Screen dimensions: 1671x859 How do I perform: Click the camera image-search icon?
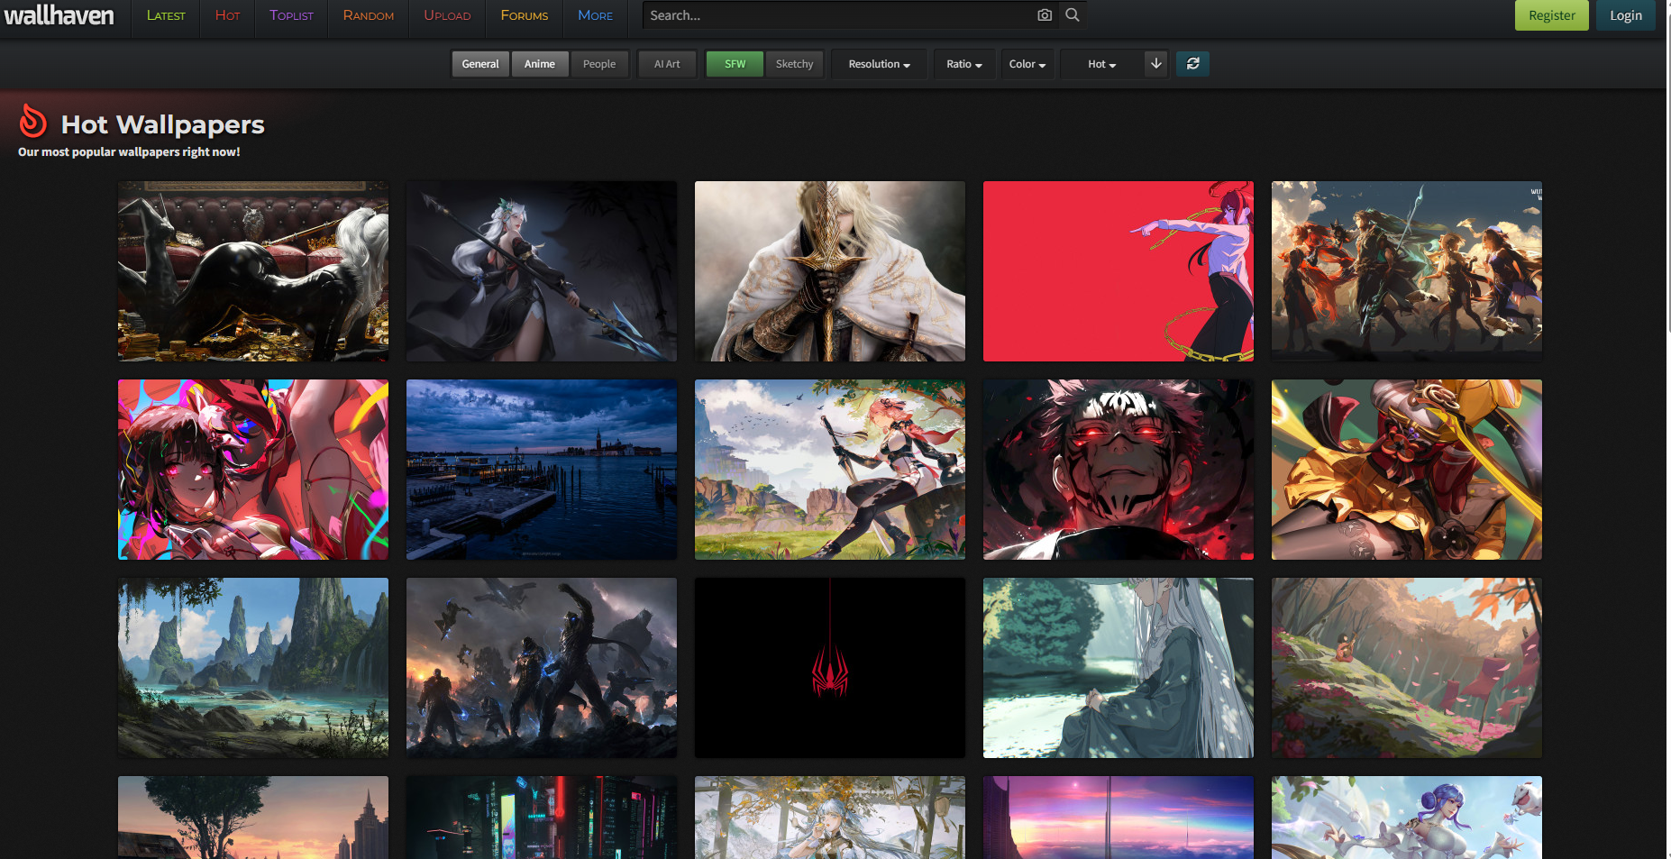1045,15
